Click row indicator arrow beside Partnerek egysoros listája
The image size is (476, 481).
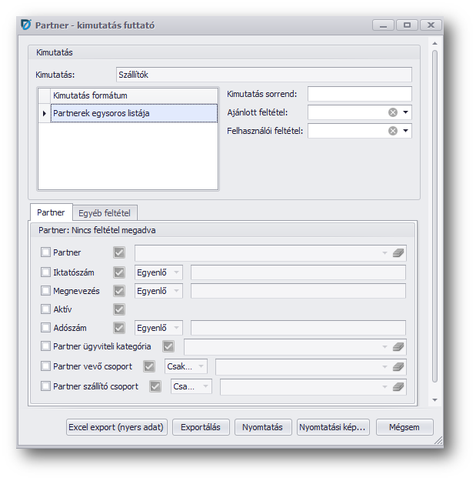pos(44,113)
